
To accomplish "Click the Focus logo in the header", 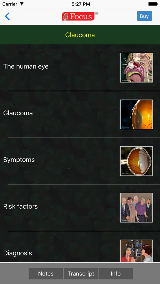I will tap(80, 16).
